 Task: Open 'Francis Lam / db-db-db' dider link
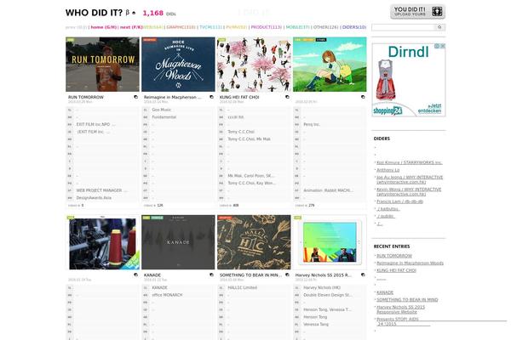click(x=400, y=201)
